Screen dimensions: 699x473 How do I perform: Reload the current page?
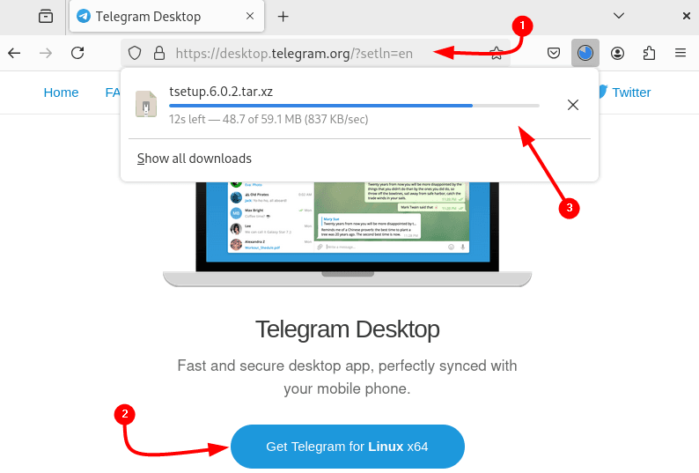[x=77, y=53]
